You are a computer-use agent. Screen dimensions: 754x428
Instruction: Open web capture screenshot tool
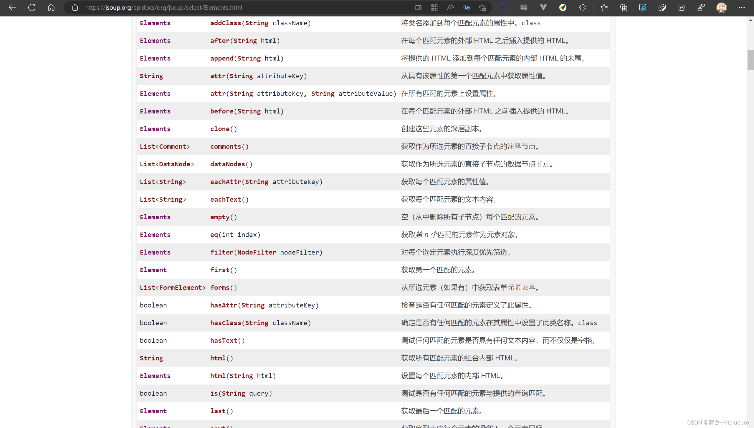pyautogui.click(x=662, y=8)
